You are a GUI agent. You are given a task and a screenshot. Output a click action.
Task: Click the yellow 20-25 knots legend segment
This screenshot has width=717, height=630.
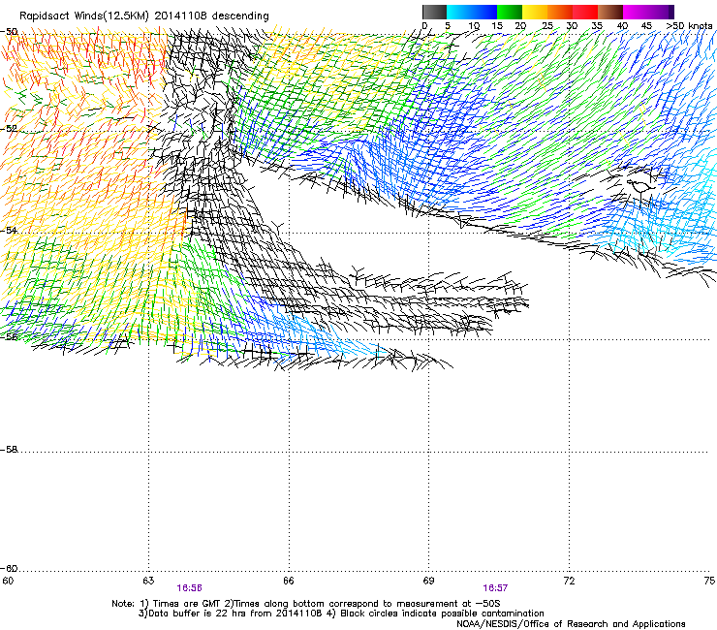click(x=535, y=12)
